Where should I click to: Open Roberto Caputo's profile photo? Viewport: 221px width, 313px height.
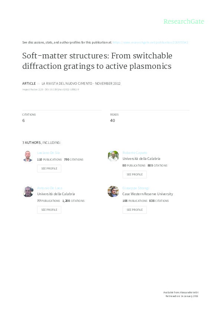[x=113, y=156]
